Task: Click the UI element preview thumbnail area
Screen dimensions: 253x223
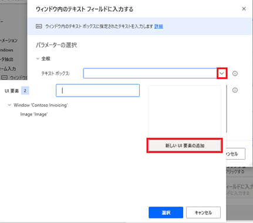Action: [x=185, y=111]
